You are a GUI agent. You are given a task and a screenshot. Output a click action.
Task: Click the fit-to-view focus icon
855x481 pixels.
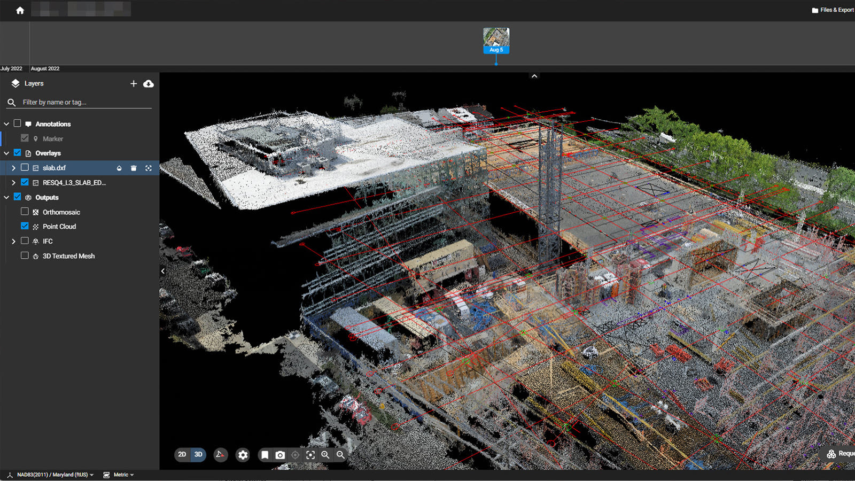point(310,455)
